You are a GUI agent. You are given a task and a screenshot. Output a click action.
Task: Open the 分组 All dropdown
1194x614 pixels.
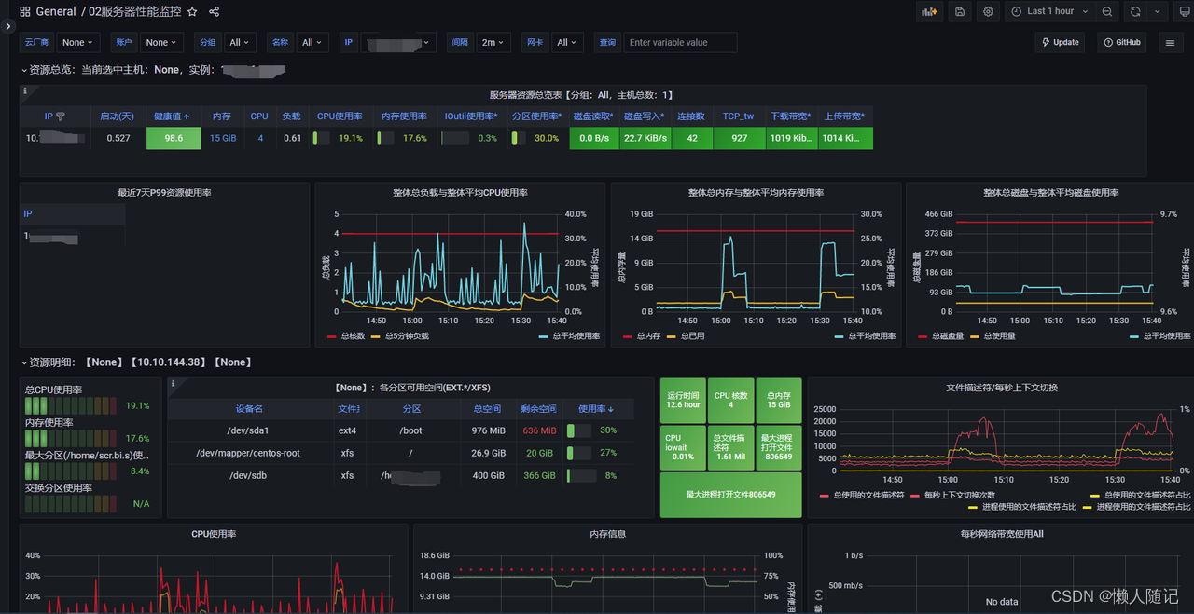pos(239,42)
